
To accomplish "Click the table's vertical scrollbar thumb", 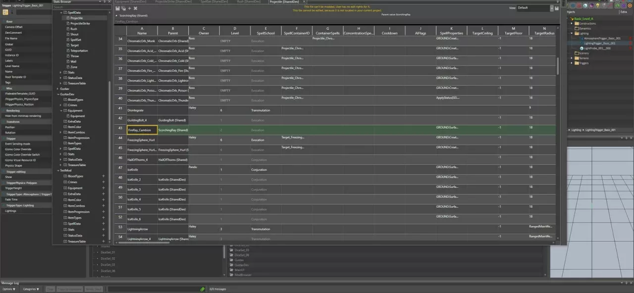I will pos(558,66).
